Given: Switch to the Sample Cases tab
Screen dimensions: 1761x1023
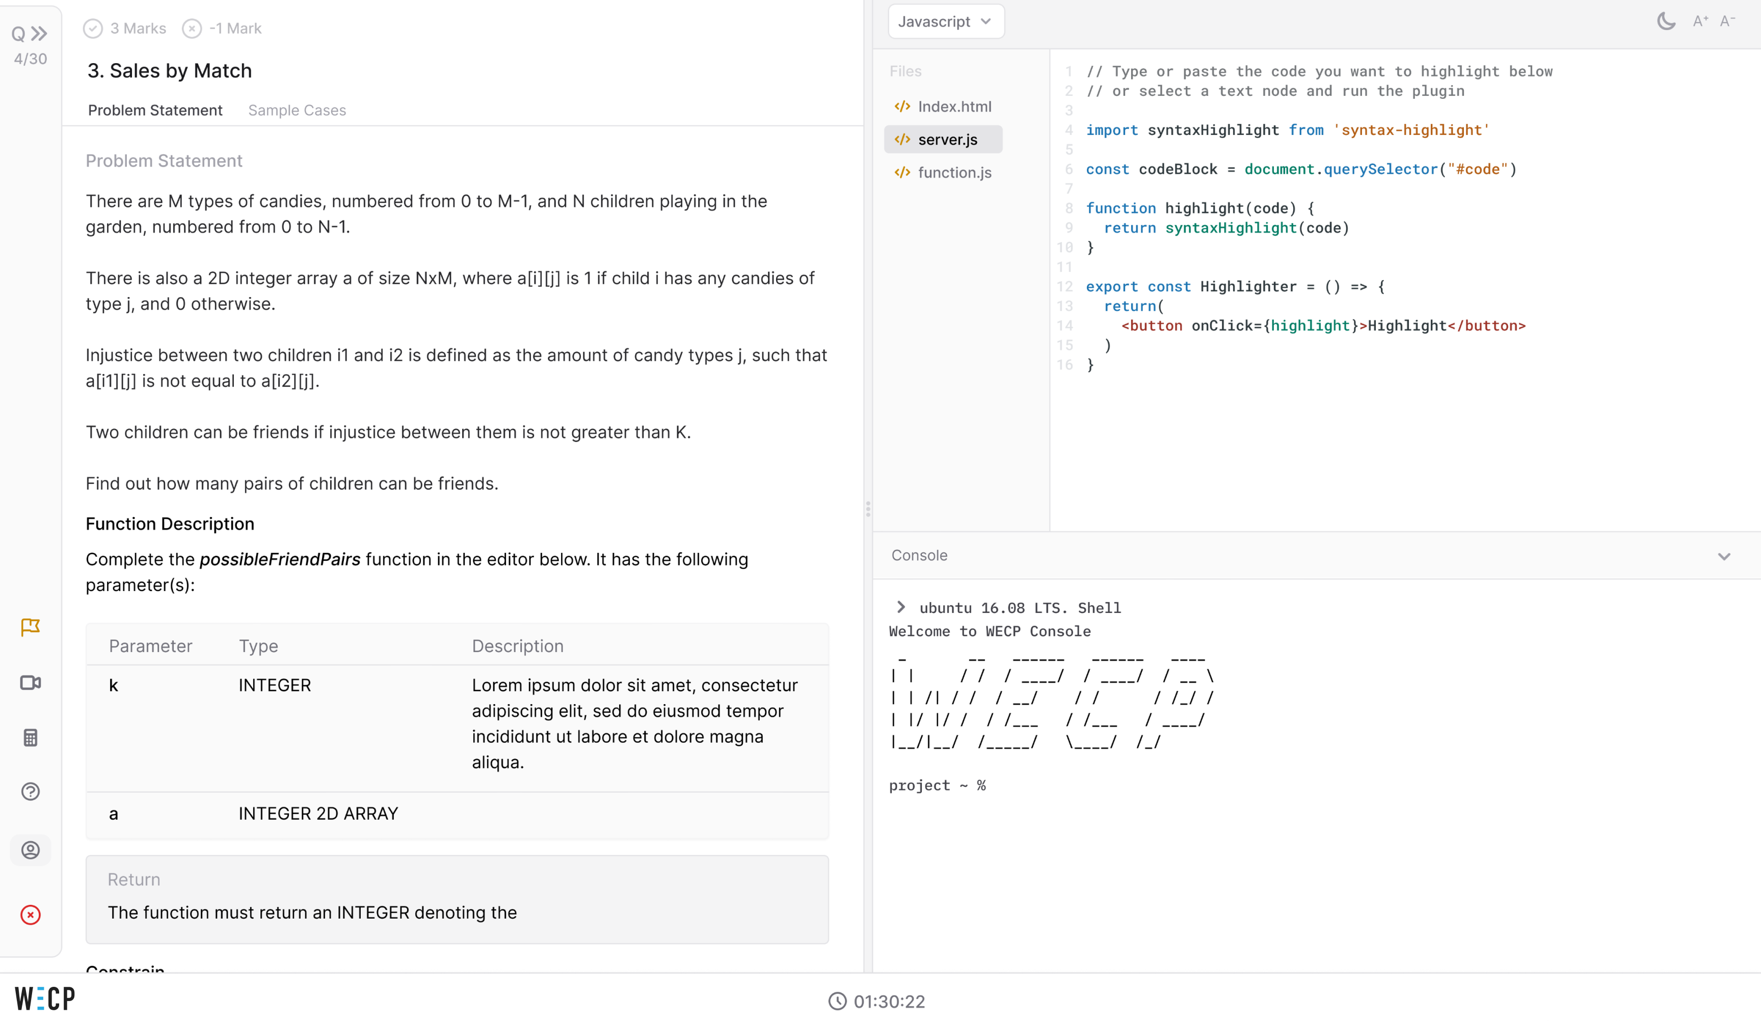Looking at the screenshot, I should [297, 111].
